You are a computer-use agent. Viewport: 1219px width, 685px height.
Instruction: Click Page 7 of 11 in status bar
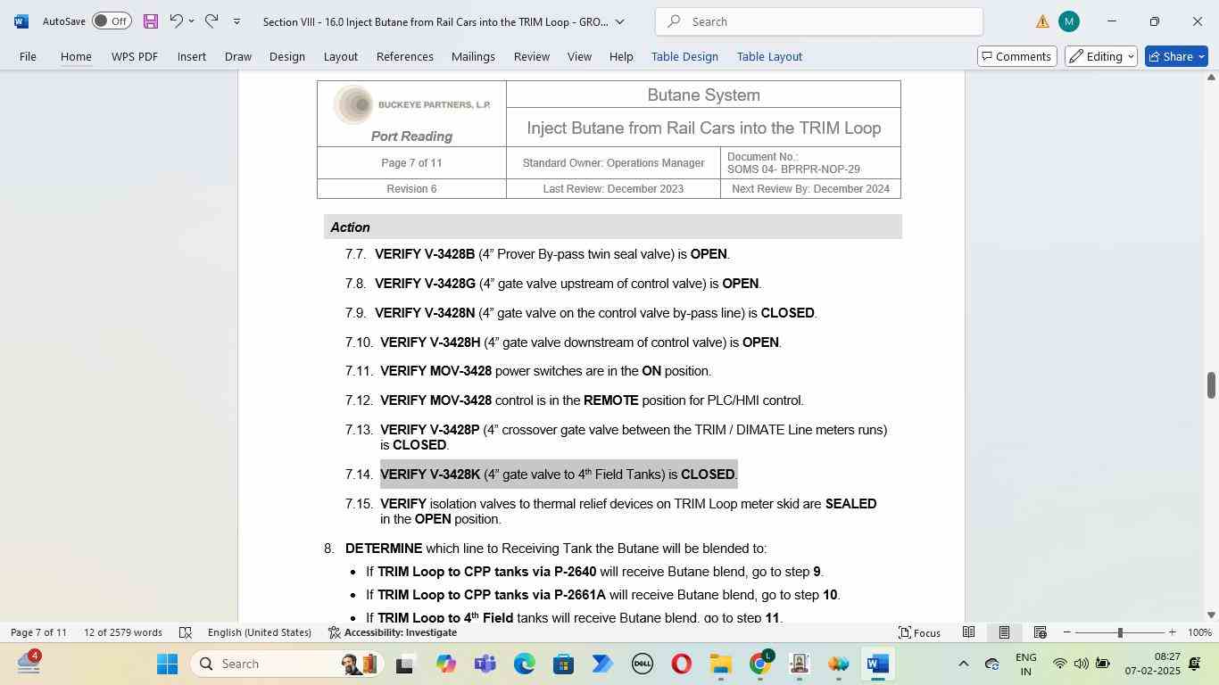38,632
